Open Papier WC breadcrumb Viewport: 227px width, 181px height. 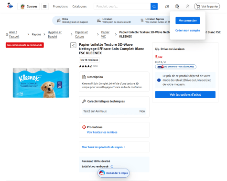(105, 34)
